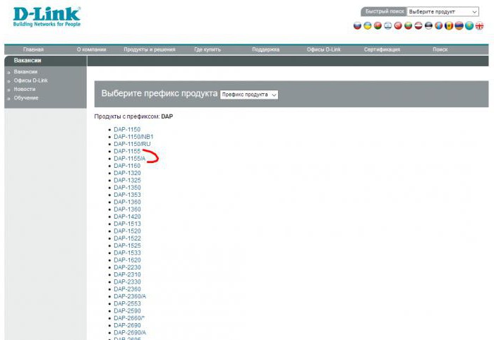Select the Ukraine flag icon

tap(368, 26)
